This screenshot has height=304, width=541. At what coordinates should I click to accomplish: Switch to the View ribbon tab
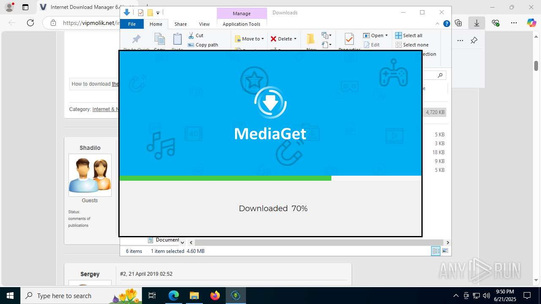tap(204, 24)
